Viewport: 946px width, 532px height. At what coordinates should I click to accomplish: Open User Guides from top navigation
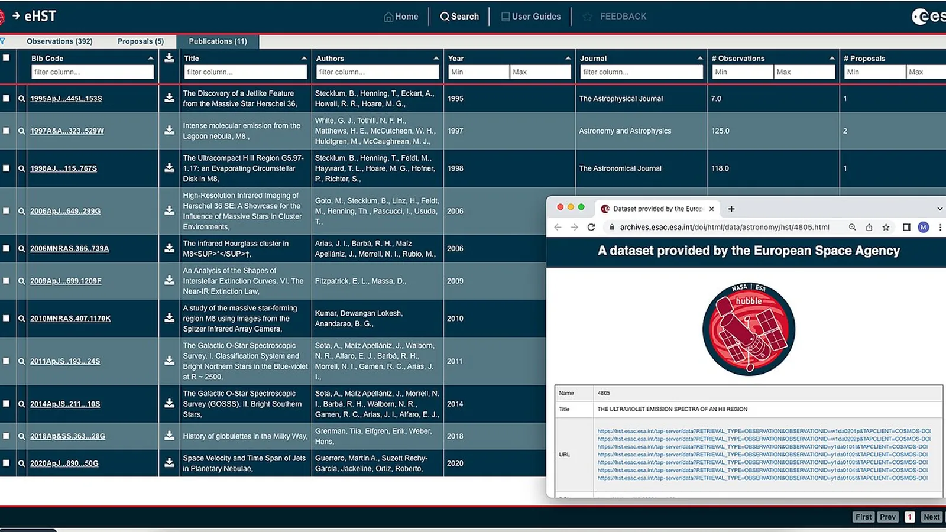[531, 17]
